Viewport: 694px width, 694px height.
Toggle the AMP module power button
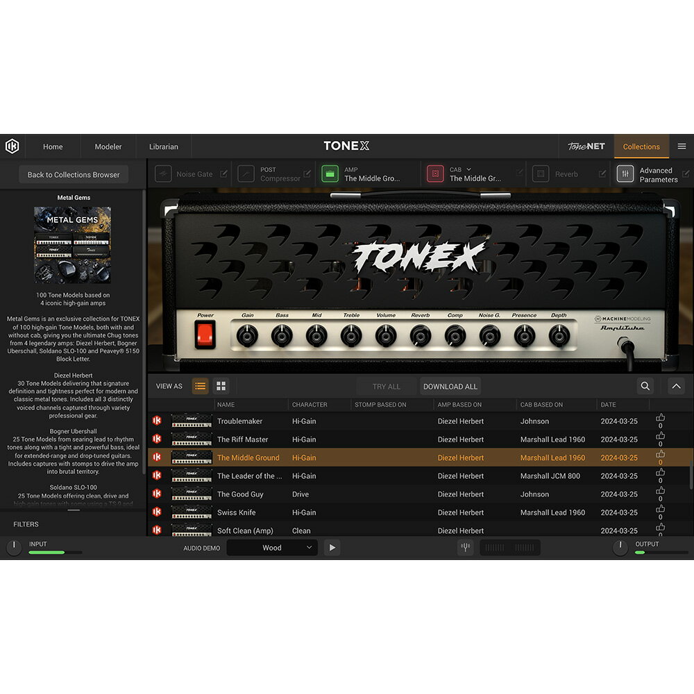tap(330, 174)
